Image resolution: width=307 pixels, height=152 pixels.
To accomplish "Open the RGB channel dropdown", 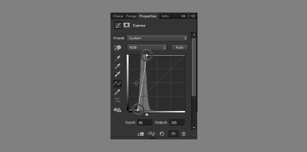I will 147,48.
